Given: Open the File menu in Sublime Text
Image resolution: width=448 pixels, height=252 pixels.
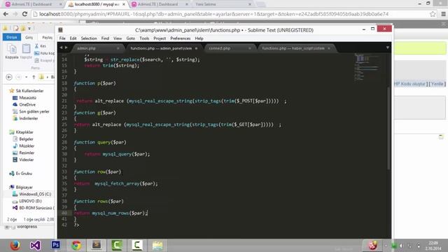Looking at the screenshot, I should coord(62,38).
